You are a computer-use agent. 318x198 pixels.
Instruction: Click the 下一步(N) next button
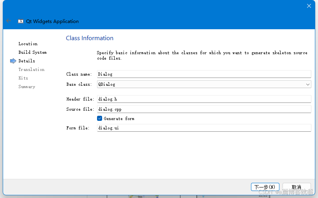[265, 187]
